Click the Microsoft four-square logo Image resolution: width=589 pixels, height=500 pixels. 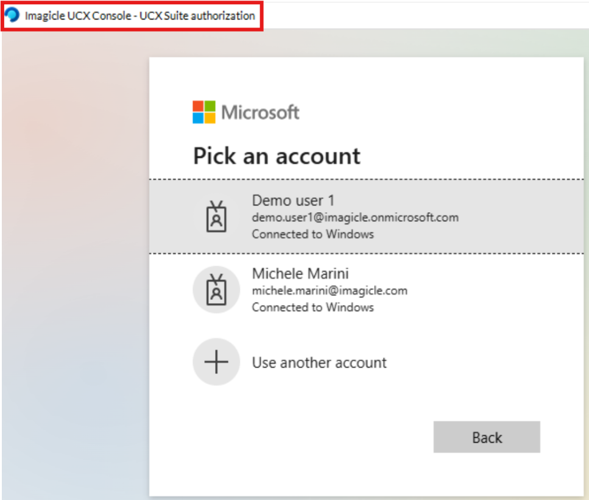(204, 112)
